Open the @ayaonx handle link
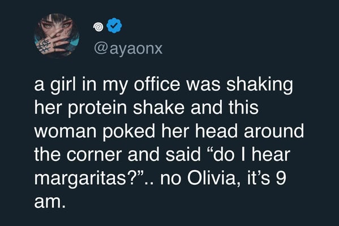 point(128,49)
